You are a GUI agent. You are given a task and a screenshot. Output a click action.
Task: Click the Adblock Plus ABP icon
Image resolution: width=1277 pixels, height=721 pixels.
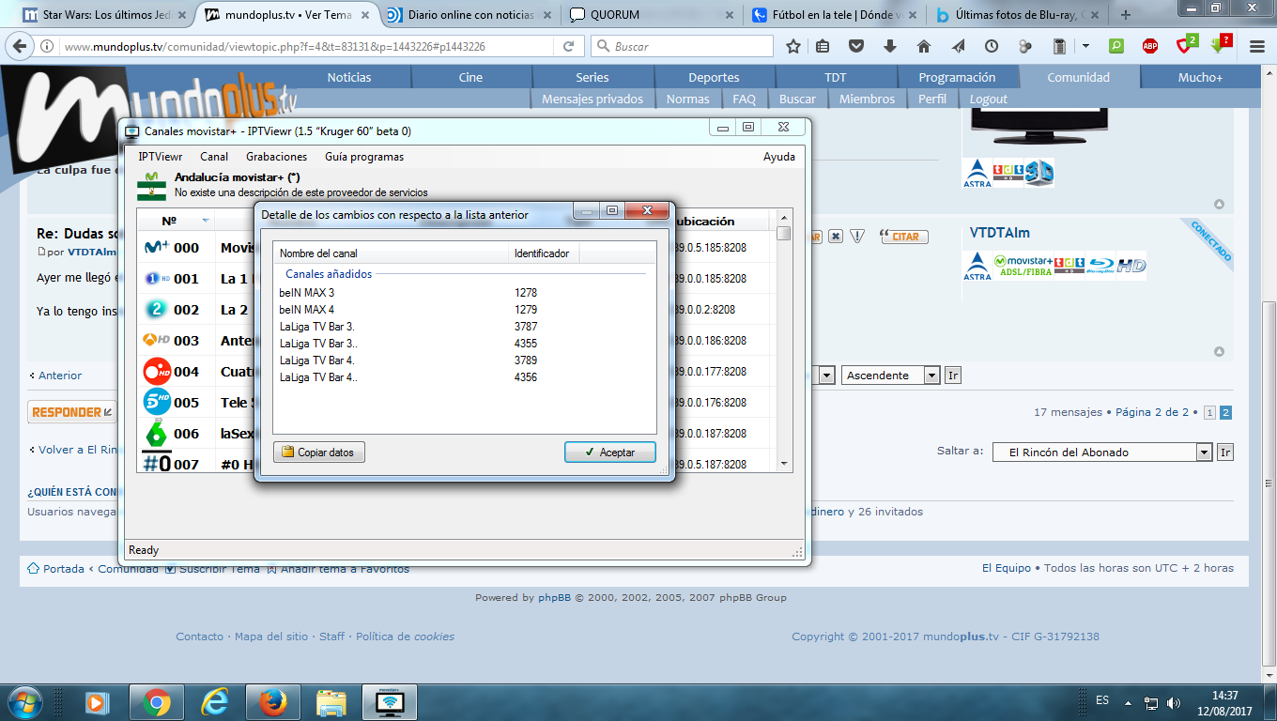tap(1150, 46)
